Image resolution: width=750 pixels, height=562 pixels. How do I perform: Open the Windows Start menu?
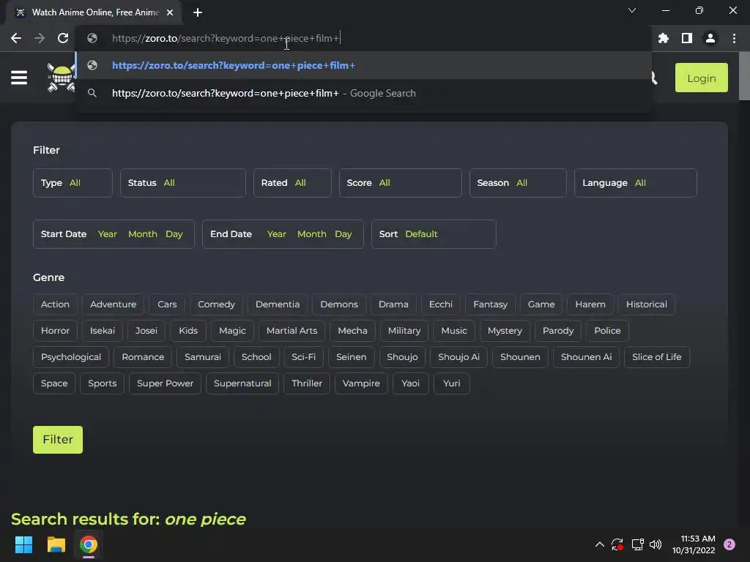[23, 544]
